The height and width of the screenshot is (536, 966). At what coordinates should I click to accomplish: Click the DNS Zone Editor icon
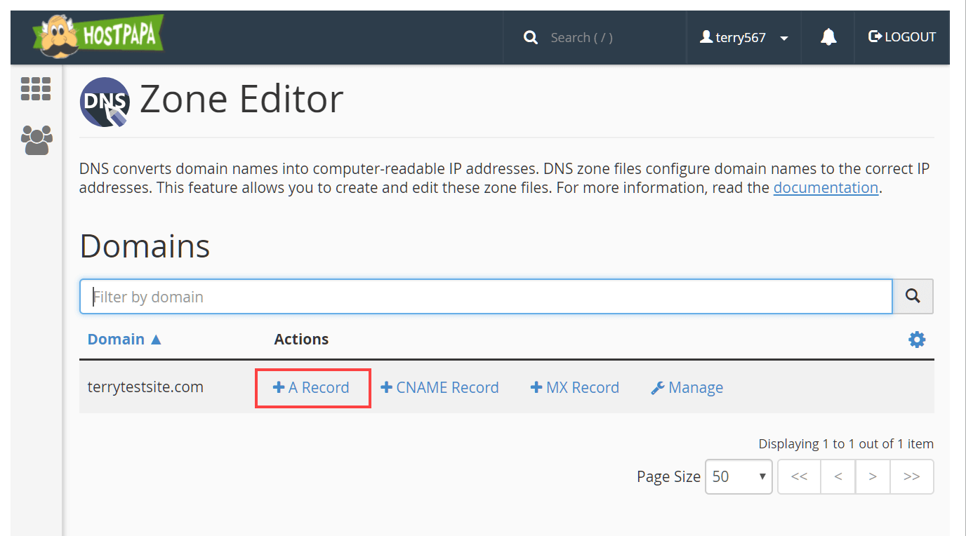pos(105,102)
